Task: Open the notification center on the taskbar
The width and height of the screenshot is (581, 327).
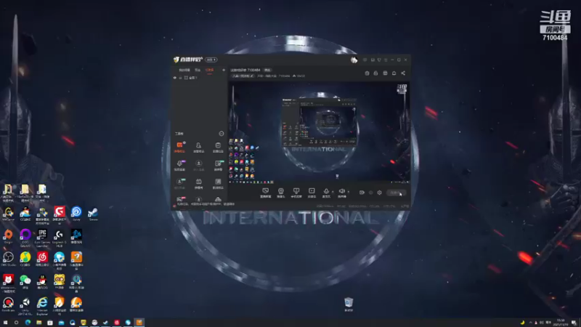Action: point(574,323)
